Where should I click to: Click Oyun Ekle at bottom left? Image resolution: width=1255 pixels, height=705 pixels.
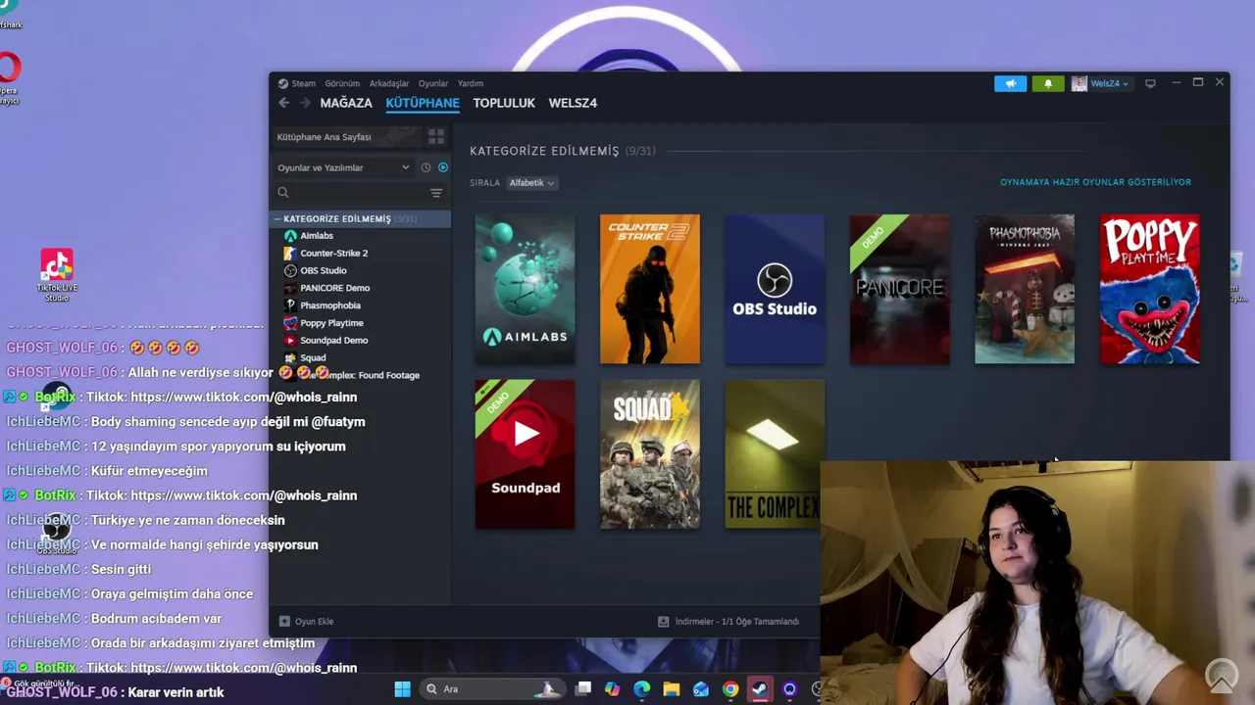[307, 622]
